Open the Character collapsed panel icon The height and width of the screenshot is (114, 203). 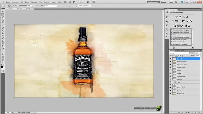tap(167, 34)
